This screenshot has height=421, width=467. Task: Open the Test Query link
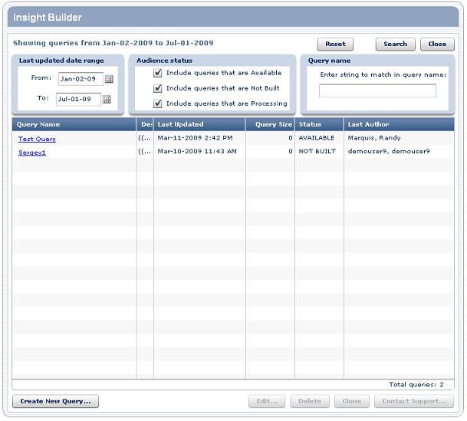pyautogui.click(x=37, y=139)
